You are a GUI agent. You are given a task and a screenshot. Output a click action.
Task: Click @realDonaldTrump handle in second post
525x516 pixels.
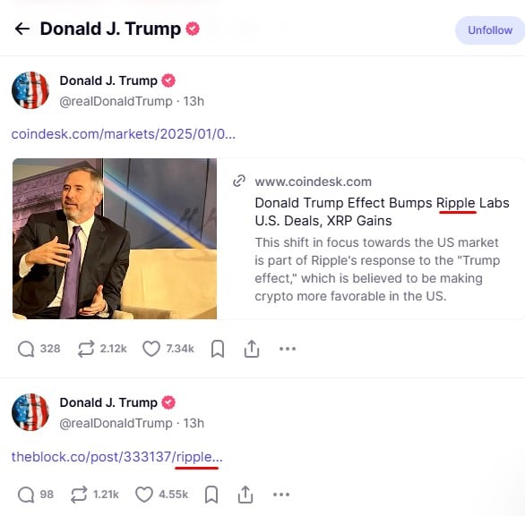[116, 423]
